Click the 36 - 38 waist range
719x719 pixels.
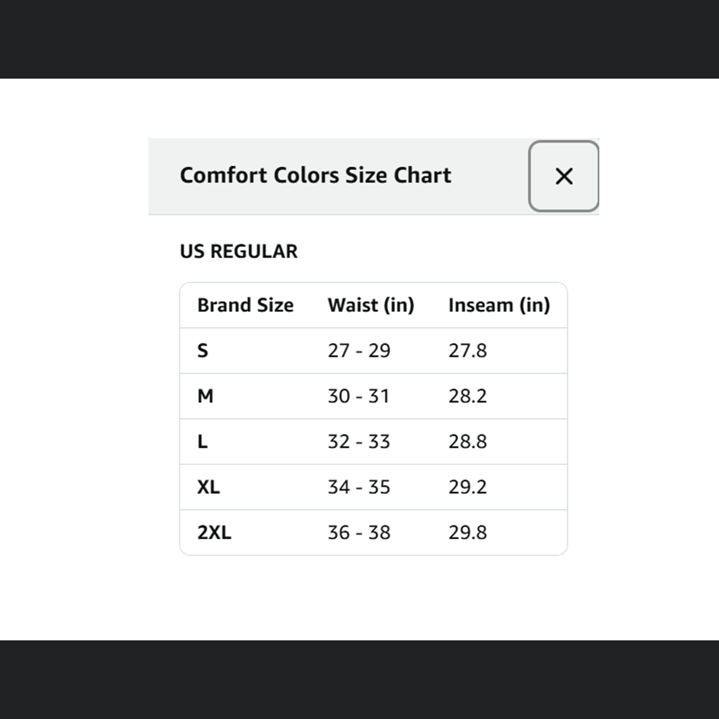click(359, 532)
